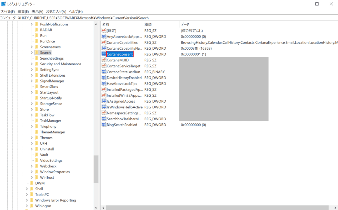Click the CortanaConsent value icon
This screenshot has height=210, width=338.
(x=104, y=54)
